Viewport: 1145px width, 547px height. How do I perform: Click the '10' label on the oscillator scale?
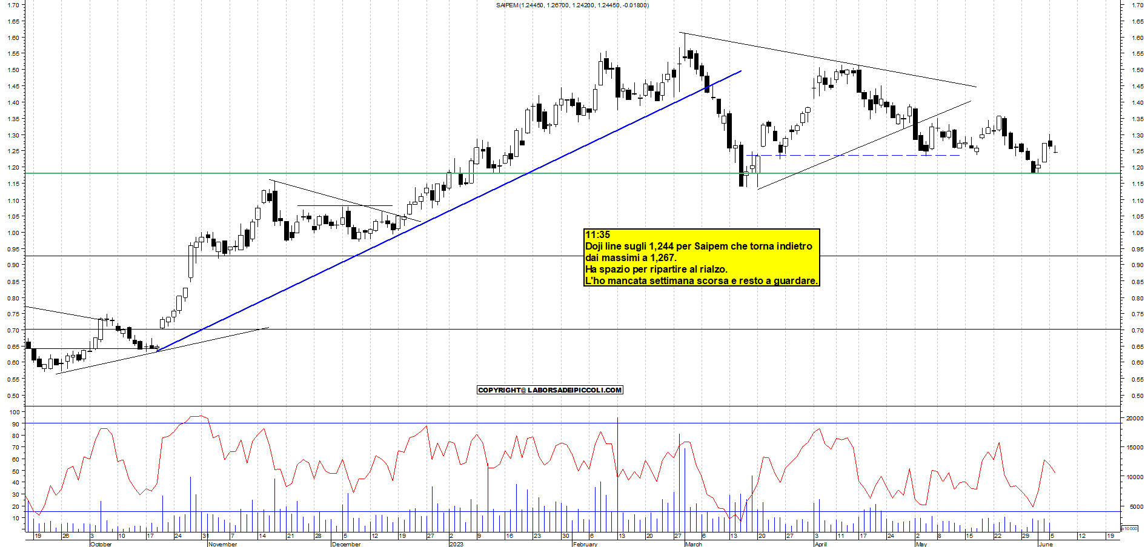coord(16,519)
